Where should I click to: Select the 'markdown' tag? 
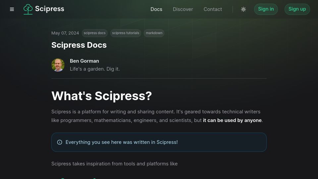click(x=154, y=33)
